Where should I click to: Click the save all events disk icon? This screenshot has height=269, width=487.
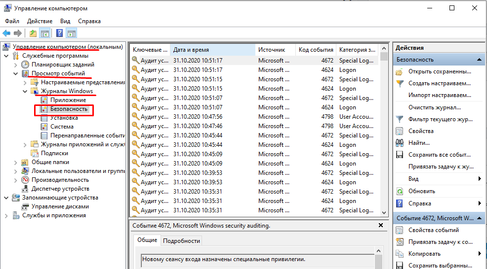[400, 155]
